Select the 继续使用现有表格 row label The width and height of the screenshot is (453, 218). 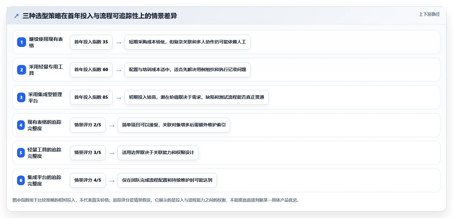point(46,42)
